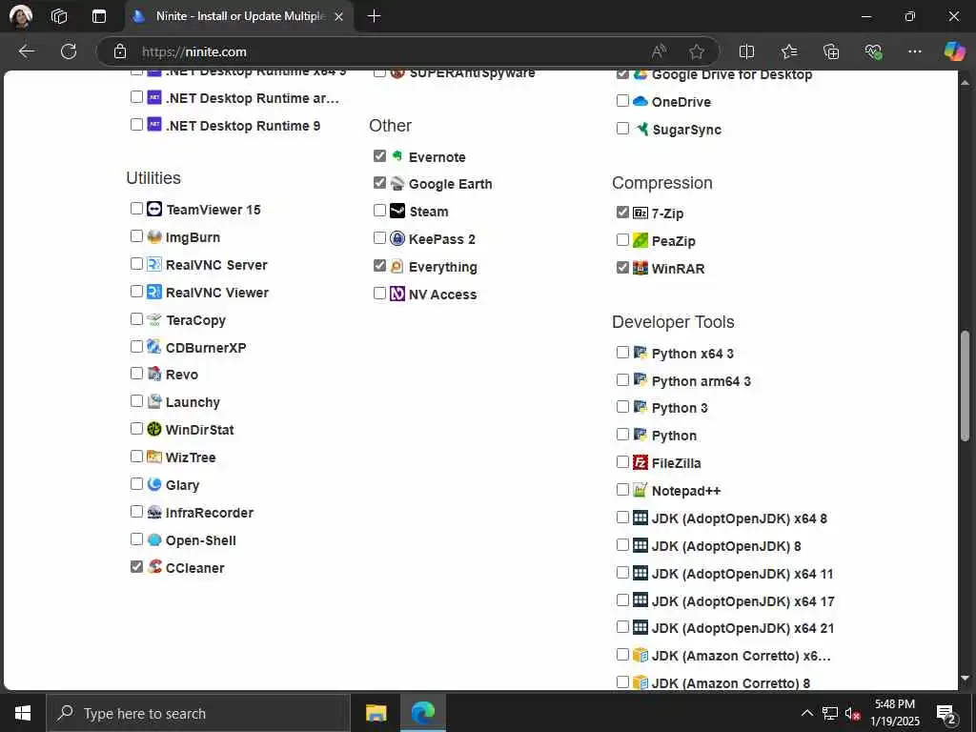Click the Notepad++ icon
Screen dimensions: 976x732
tap(640, 490)
